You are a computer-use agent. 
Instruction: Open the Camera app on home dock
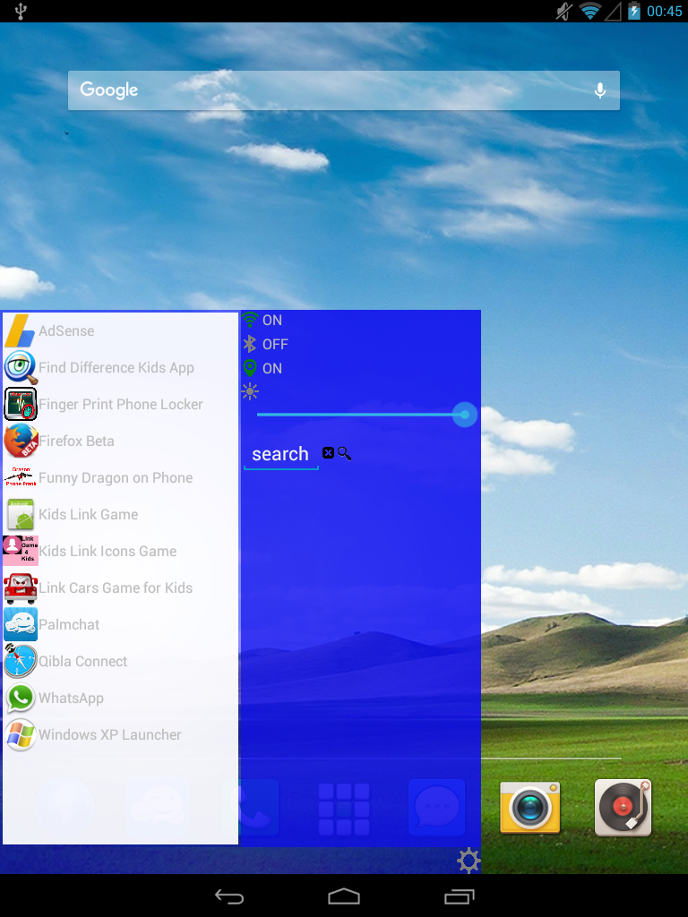click(x=530, y=808)
